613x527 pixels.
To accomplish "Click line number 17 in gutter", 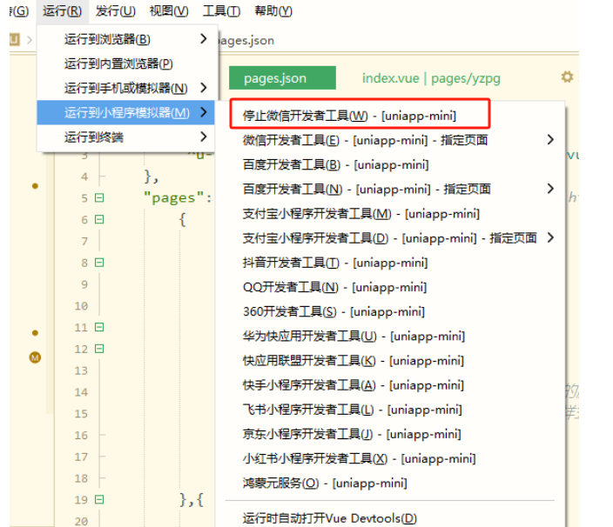I will (x=81, y=457).
